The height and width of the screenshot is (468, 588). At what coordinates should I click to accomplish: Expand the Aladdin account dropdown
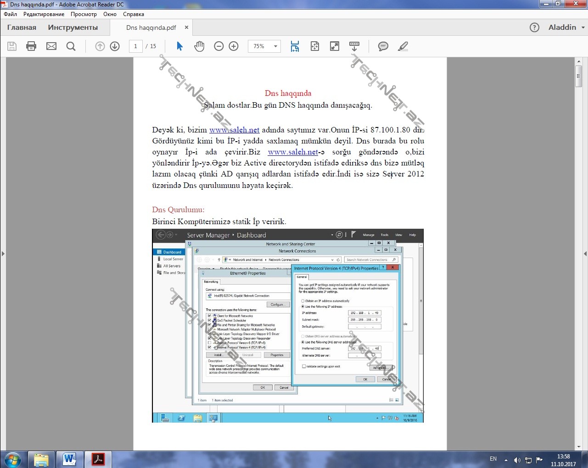click(x=566, y=28)
